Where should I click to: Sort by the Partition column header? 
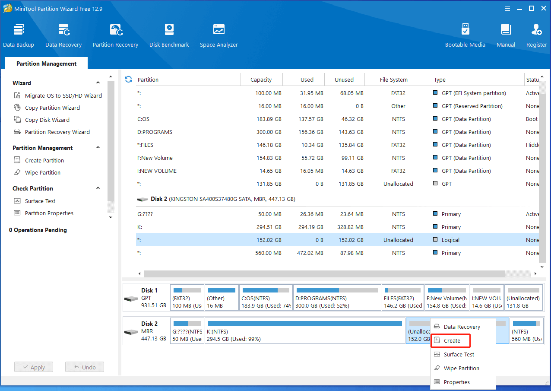coord(188,79)
